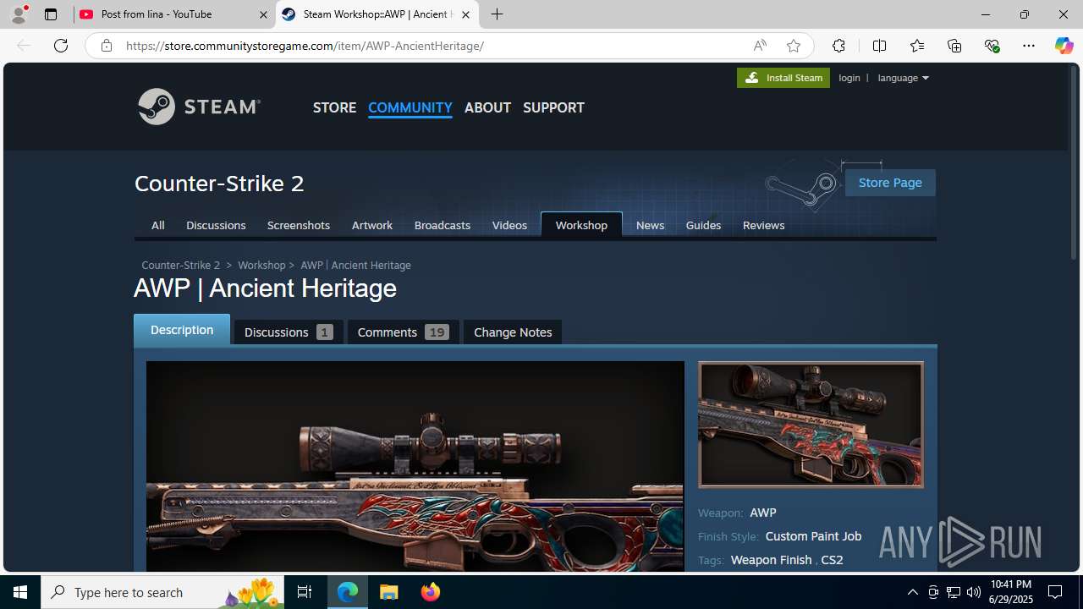Viewport: 1083px width, 609px height.
Task: Click Workshop breadcrumb link
Action: tap(261, 265)
